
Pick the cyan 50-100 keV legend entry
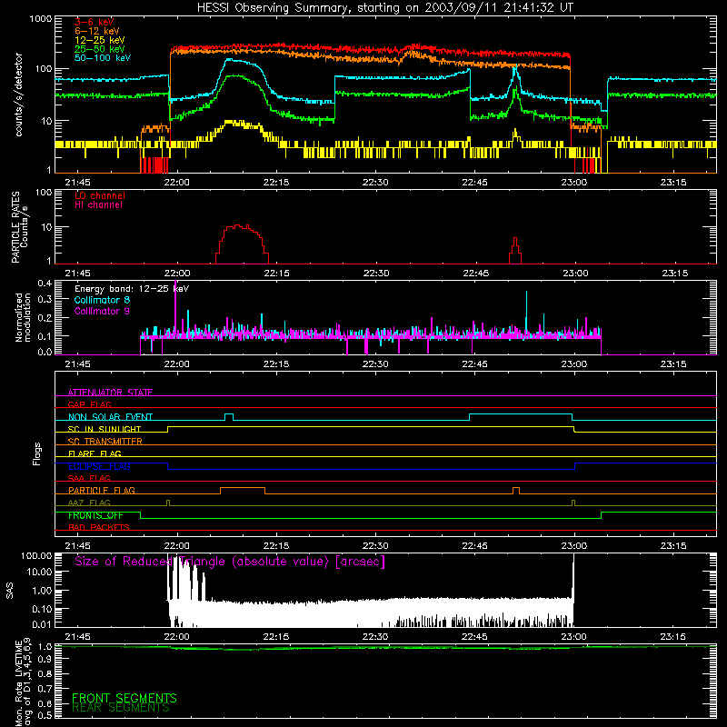103,58
